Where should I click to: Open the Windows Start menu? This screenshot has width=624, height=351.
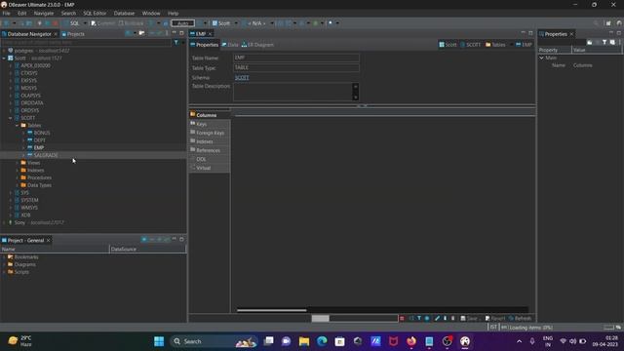pyautogui.click(x=159, y=341)
